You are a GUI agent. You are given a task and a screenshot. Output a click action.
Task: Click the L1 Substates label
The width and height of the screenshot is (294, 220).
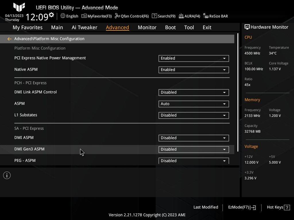point(26,115)
